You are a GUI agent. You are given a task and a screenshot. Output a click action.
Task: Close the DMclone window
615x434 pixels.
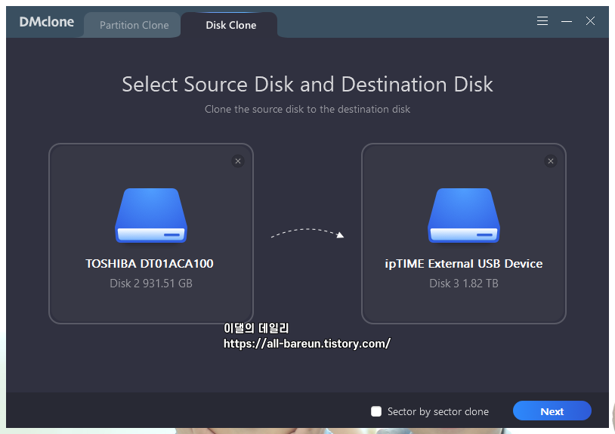pyautogui.click(x=590, y=21)
